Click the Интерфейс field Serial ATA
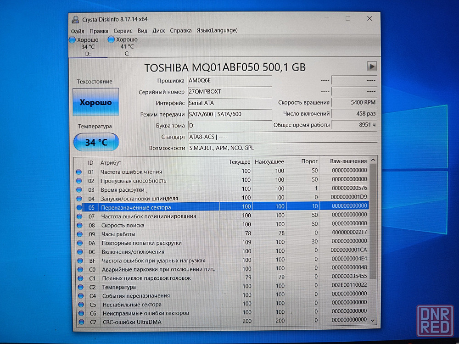 [230, 103]
